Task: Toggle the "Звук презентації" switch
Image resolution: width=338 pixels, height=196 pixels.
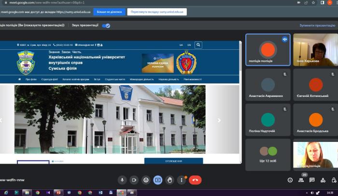Action: point(106,26)
